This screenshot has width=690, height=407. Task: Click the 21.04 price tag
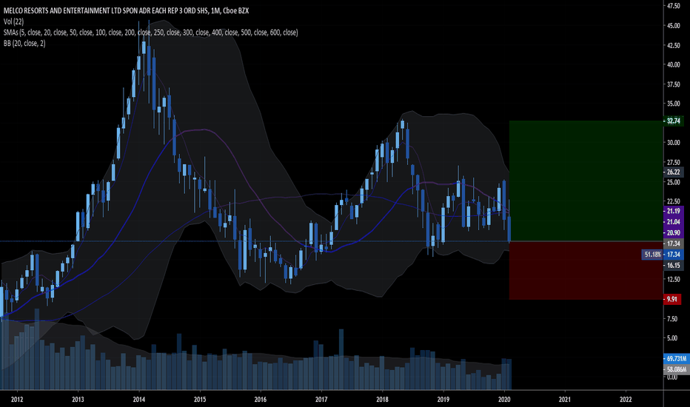point(673,222)
